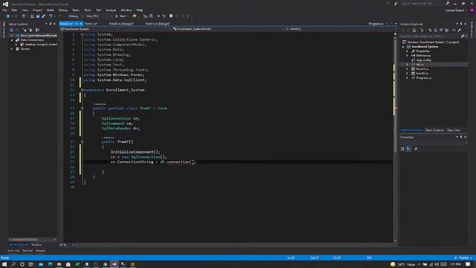This screenshot has width=476, height=268.
Task: Click the taskbar search icon
Action: 13,264
